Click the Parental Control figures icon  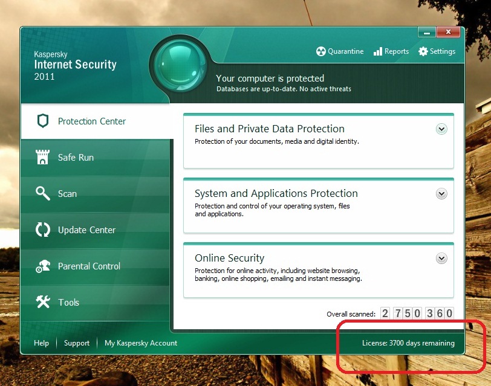point(43,266)
